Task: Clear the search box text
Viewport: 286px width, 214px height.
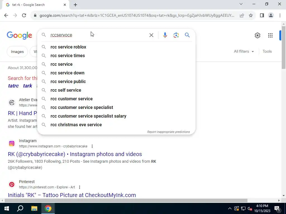Action: pyautogui.click(x=151, y=35)
